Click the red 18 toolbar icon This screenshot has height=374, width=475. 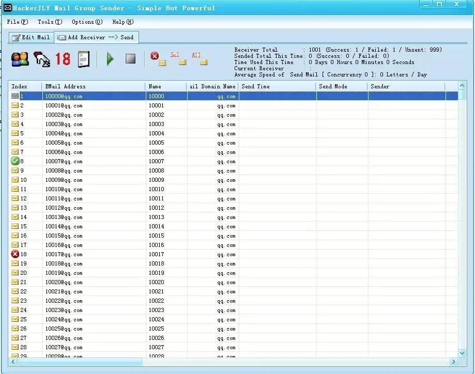(63, 59)
